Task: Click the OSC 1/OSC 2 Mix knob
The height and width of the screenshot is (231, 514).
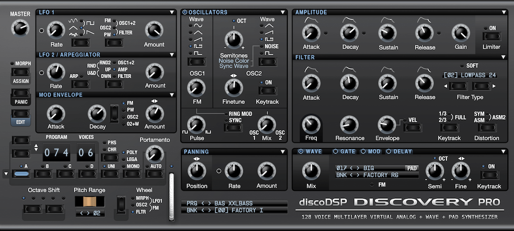Action: click(x=266, y=125)
